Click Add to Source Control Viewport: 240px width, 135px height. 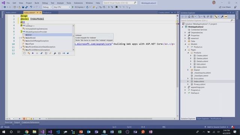[x=216, y=127]
